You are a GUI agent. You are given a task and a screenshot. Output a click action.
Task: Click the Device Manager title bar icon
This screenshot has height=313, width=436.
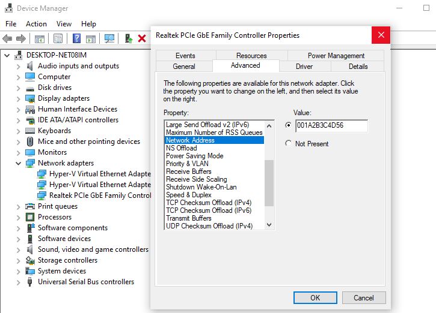pyautogui.click(x=8, y=8)
